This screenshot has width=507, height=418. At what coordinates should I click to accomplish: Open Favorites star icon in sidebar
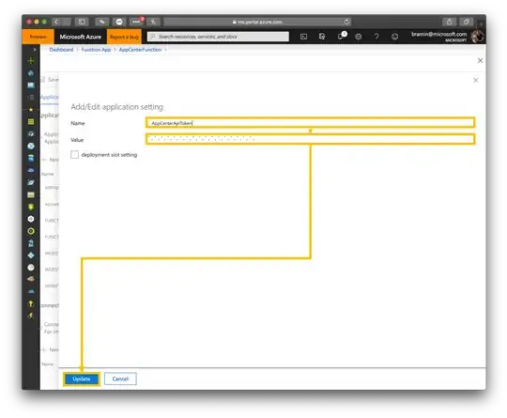pyautogui.click(x=31, y=110)
